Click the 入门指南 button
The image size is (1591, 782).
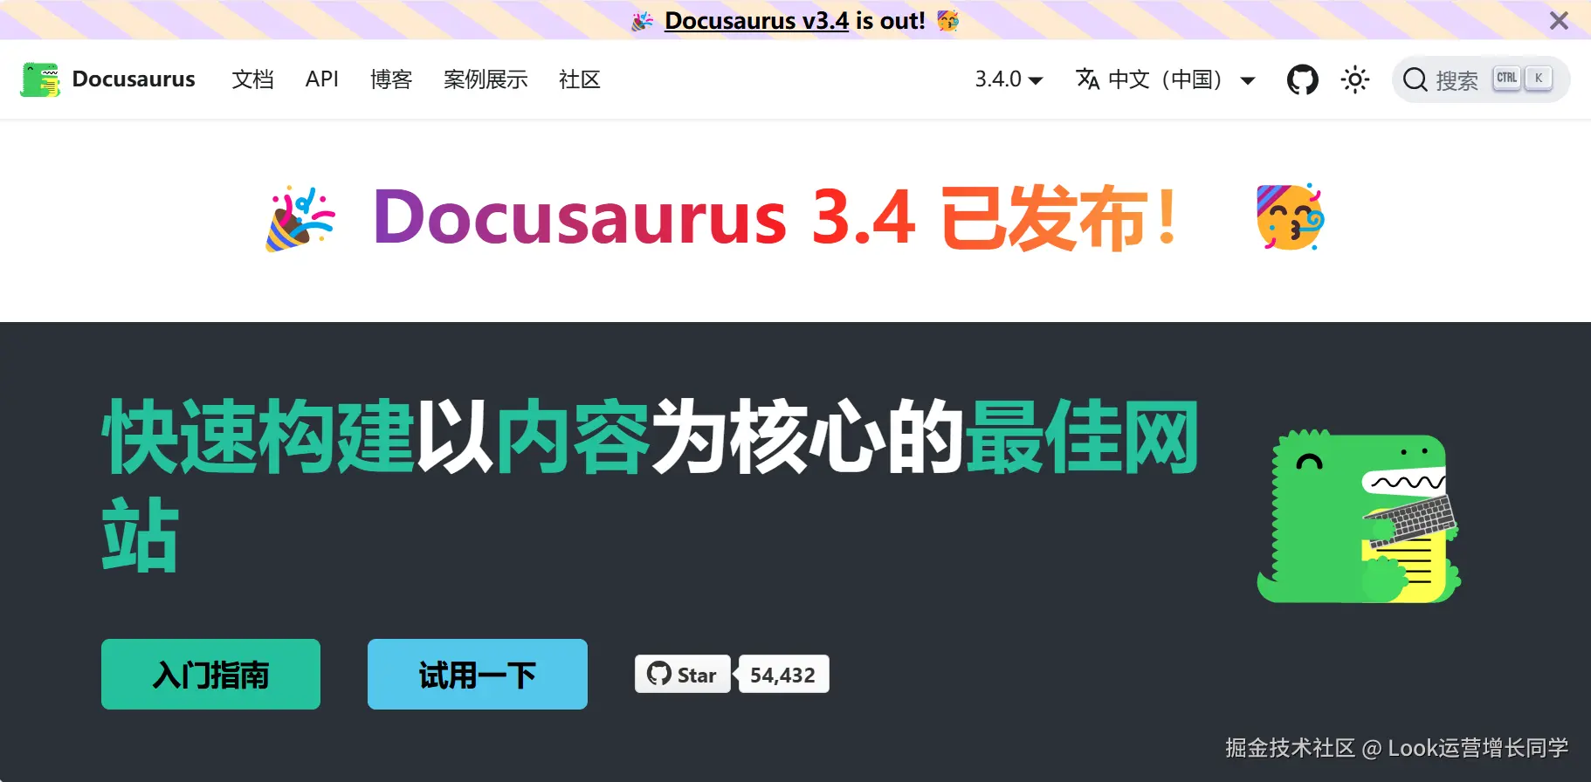210,674
